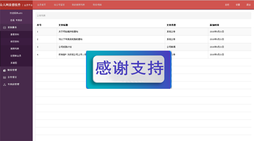Open the article starting 好消息！为庆祝公司上市
The width and height of the screenshot is (254, 141).
pos(72,55)
